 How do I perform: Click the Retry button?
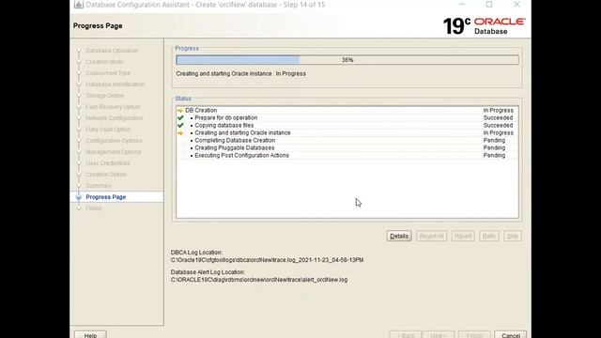click(x=489, y=236)
